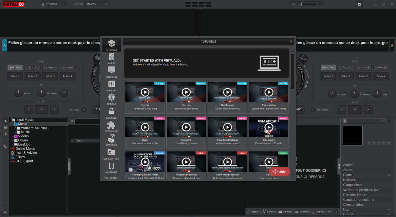The height and width of the screenshot is (217, 396).
Task: Open the Karaoke panel
Action: 318,212
